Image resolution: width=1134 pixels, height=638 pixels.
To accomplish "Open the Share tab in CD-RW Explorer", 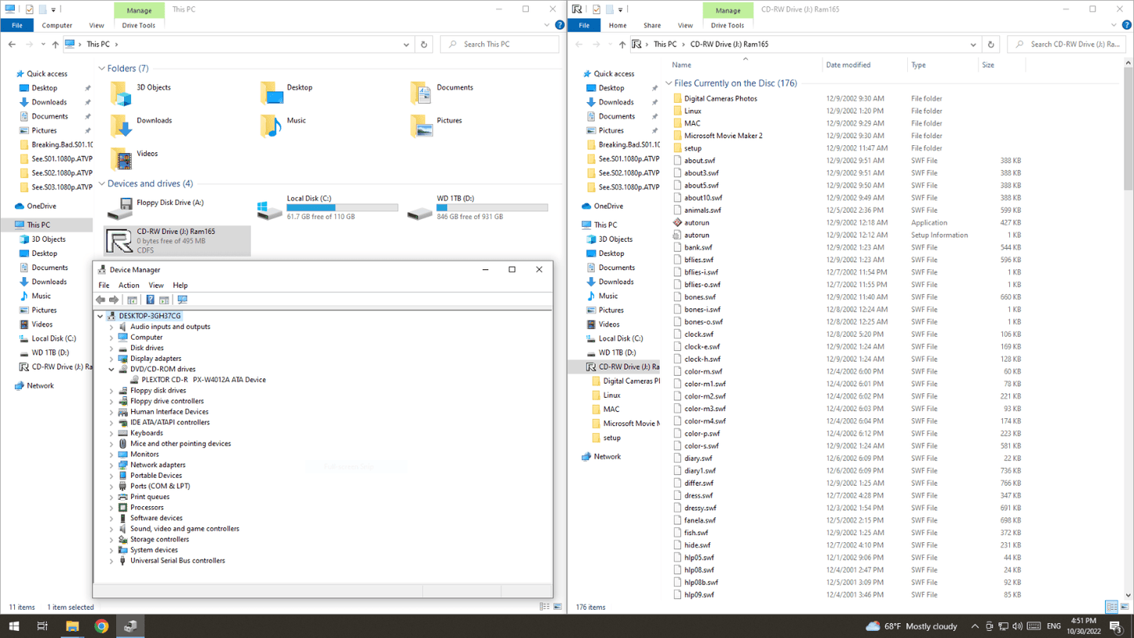I will pos(651,26).
